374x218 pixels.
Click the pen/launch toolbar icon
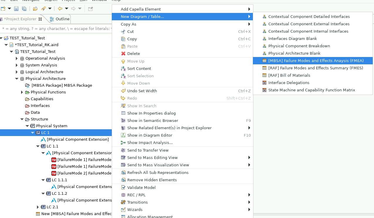[43, 9]
